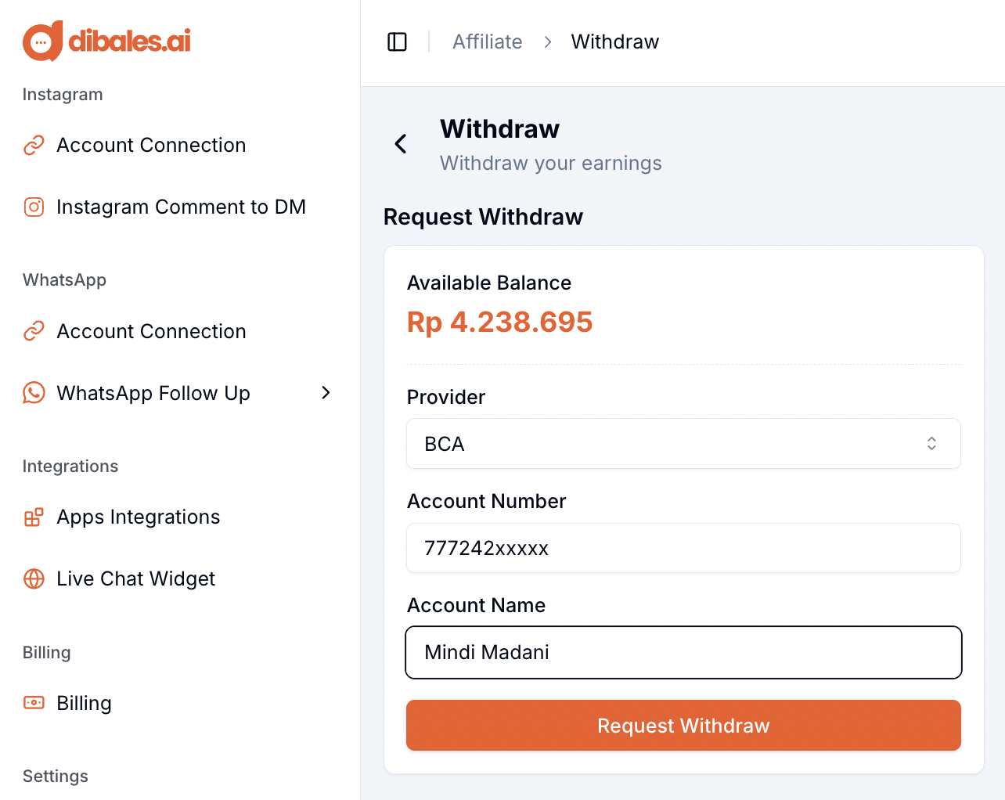Expand the WhatsApp Follow Up submenu chevron
Viewport: 1005px width, 800px height.
click(326, 393)
